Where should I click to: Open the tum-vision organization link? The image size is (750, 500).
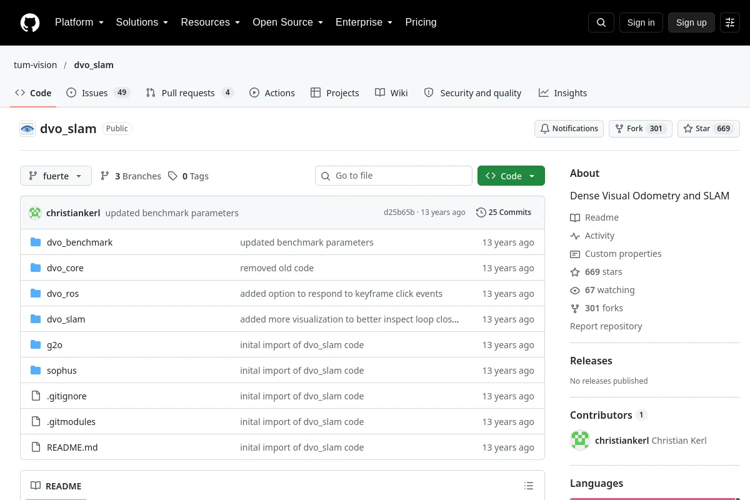pos(35,65)
